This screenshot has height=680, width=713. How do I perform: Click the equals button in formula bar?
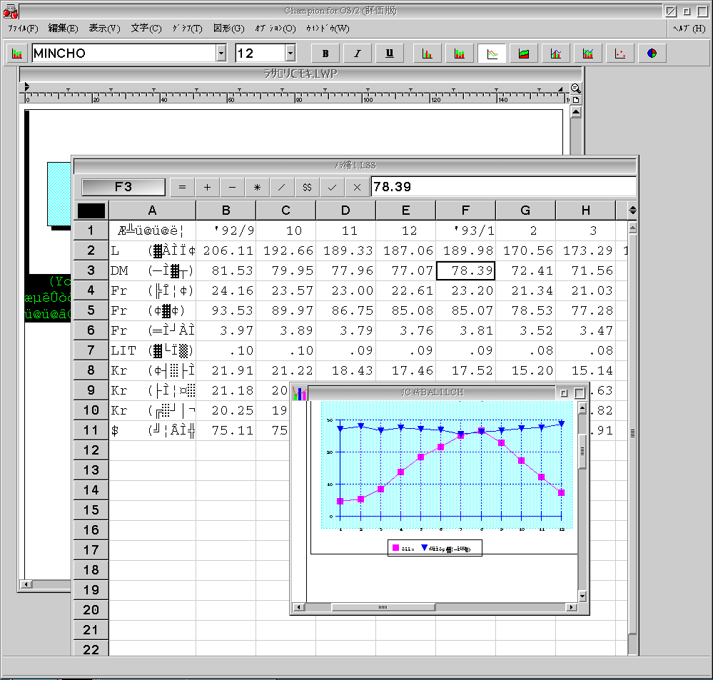click(x=182, y=187)
